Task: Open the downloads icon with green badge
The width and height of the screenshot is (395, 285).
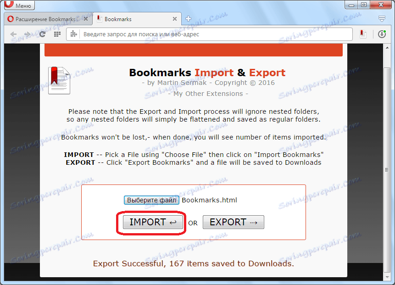Action: (x=382, y=34)
